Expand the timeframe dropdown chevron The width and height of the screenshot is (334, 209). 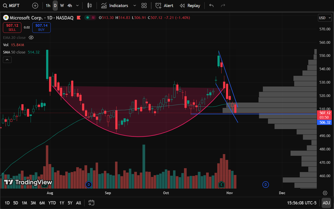click(x=77, y=6)
